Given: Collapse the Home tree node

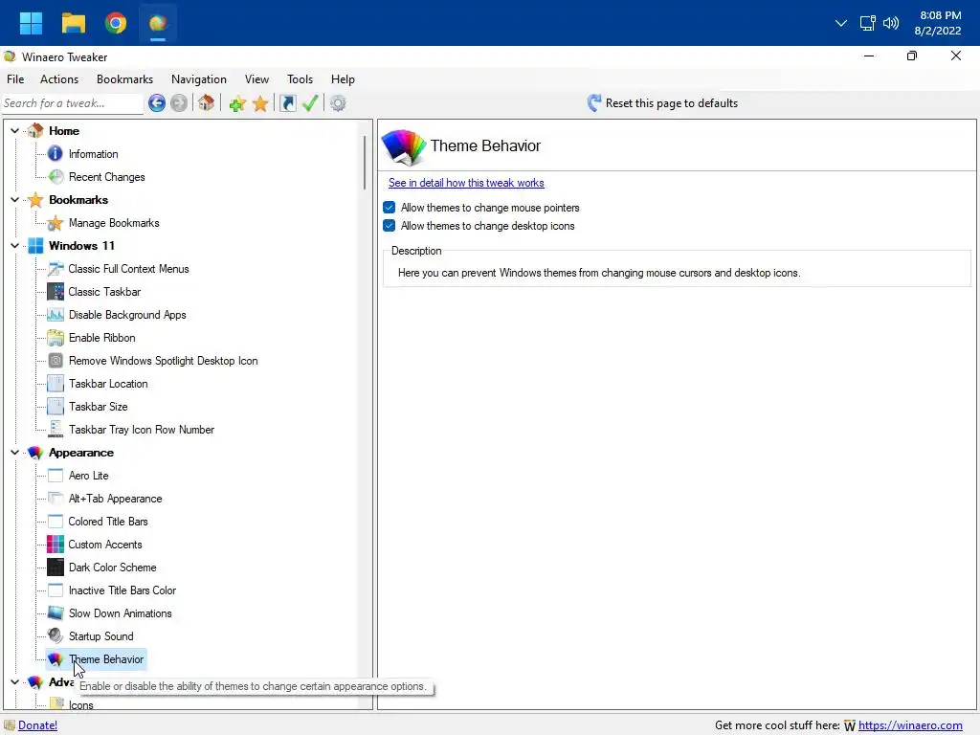Looking at the screenshot, I should [14, 130].
